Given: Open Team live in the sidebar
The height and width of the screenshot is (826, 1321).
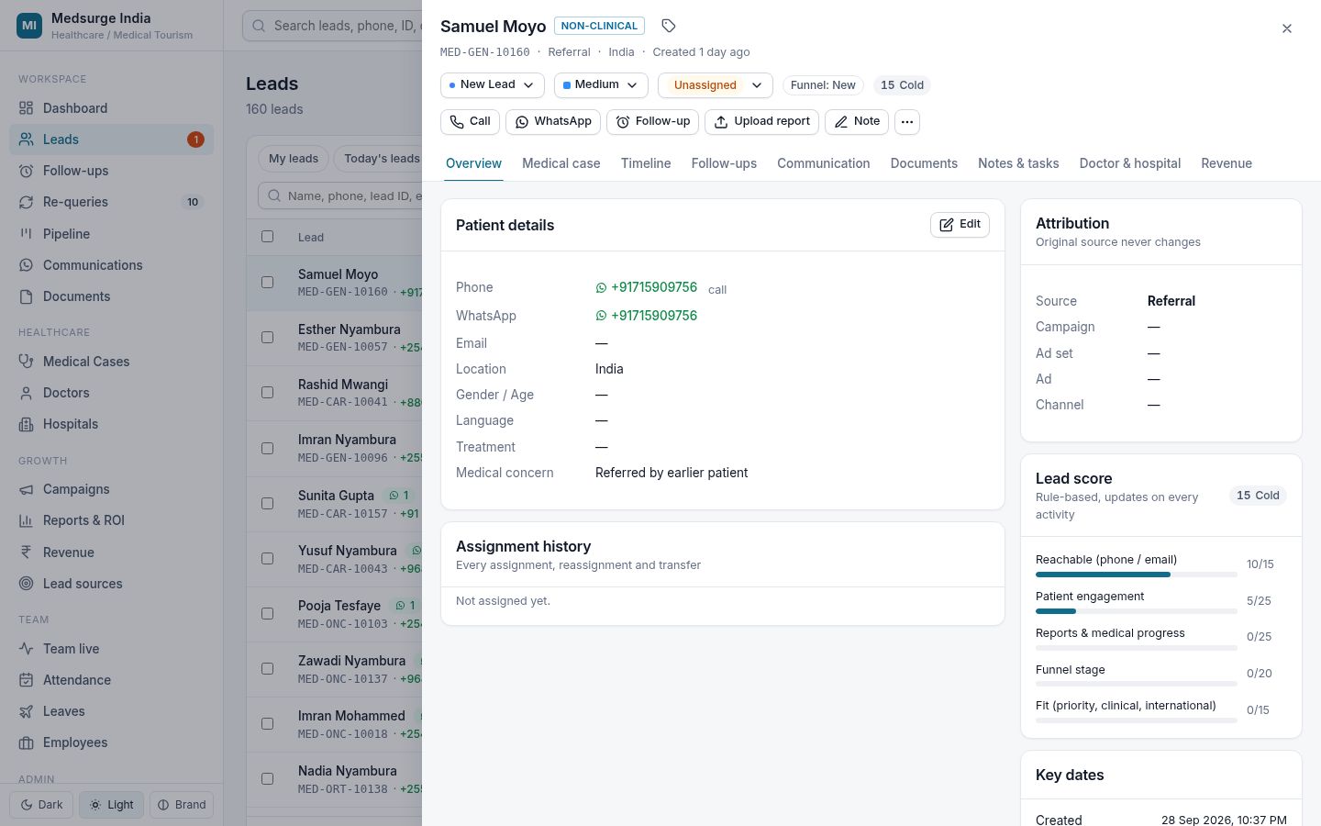Looking at the screenshot, I should click(x=111, y=649).
